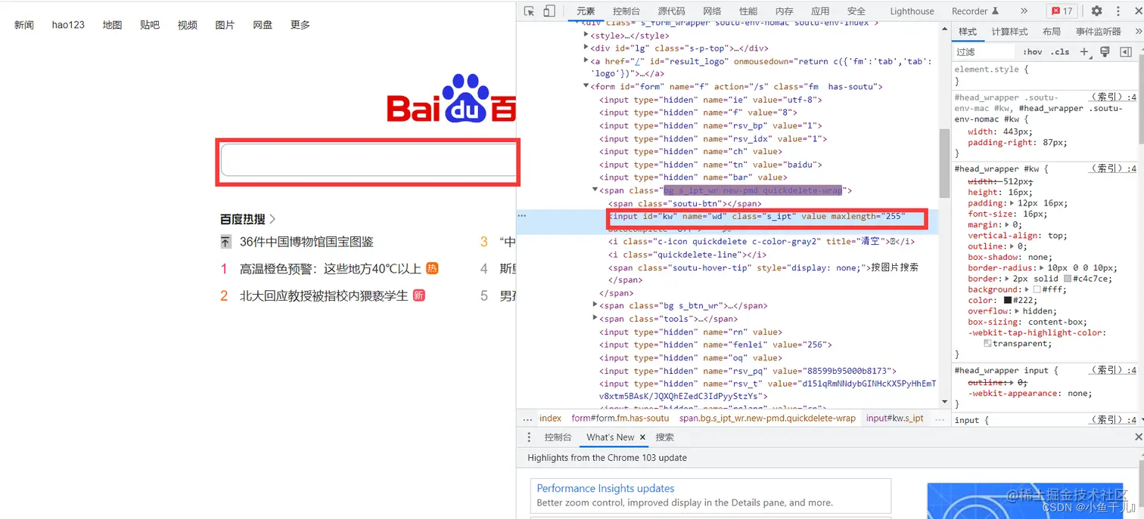Focus the 过滤 styles filter field
Image resolution: width=1144 pixels, height=519 pixels.
click(x=984, y=52)
